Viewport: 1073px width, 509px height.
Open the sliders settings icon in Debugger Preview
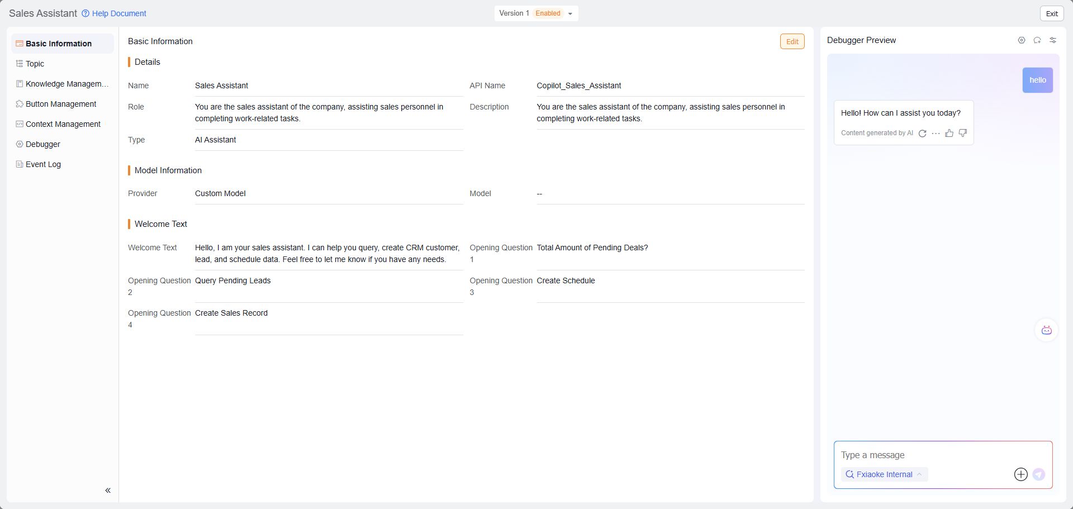[x=1052, y=40]
